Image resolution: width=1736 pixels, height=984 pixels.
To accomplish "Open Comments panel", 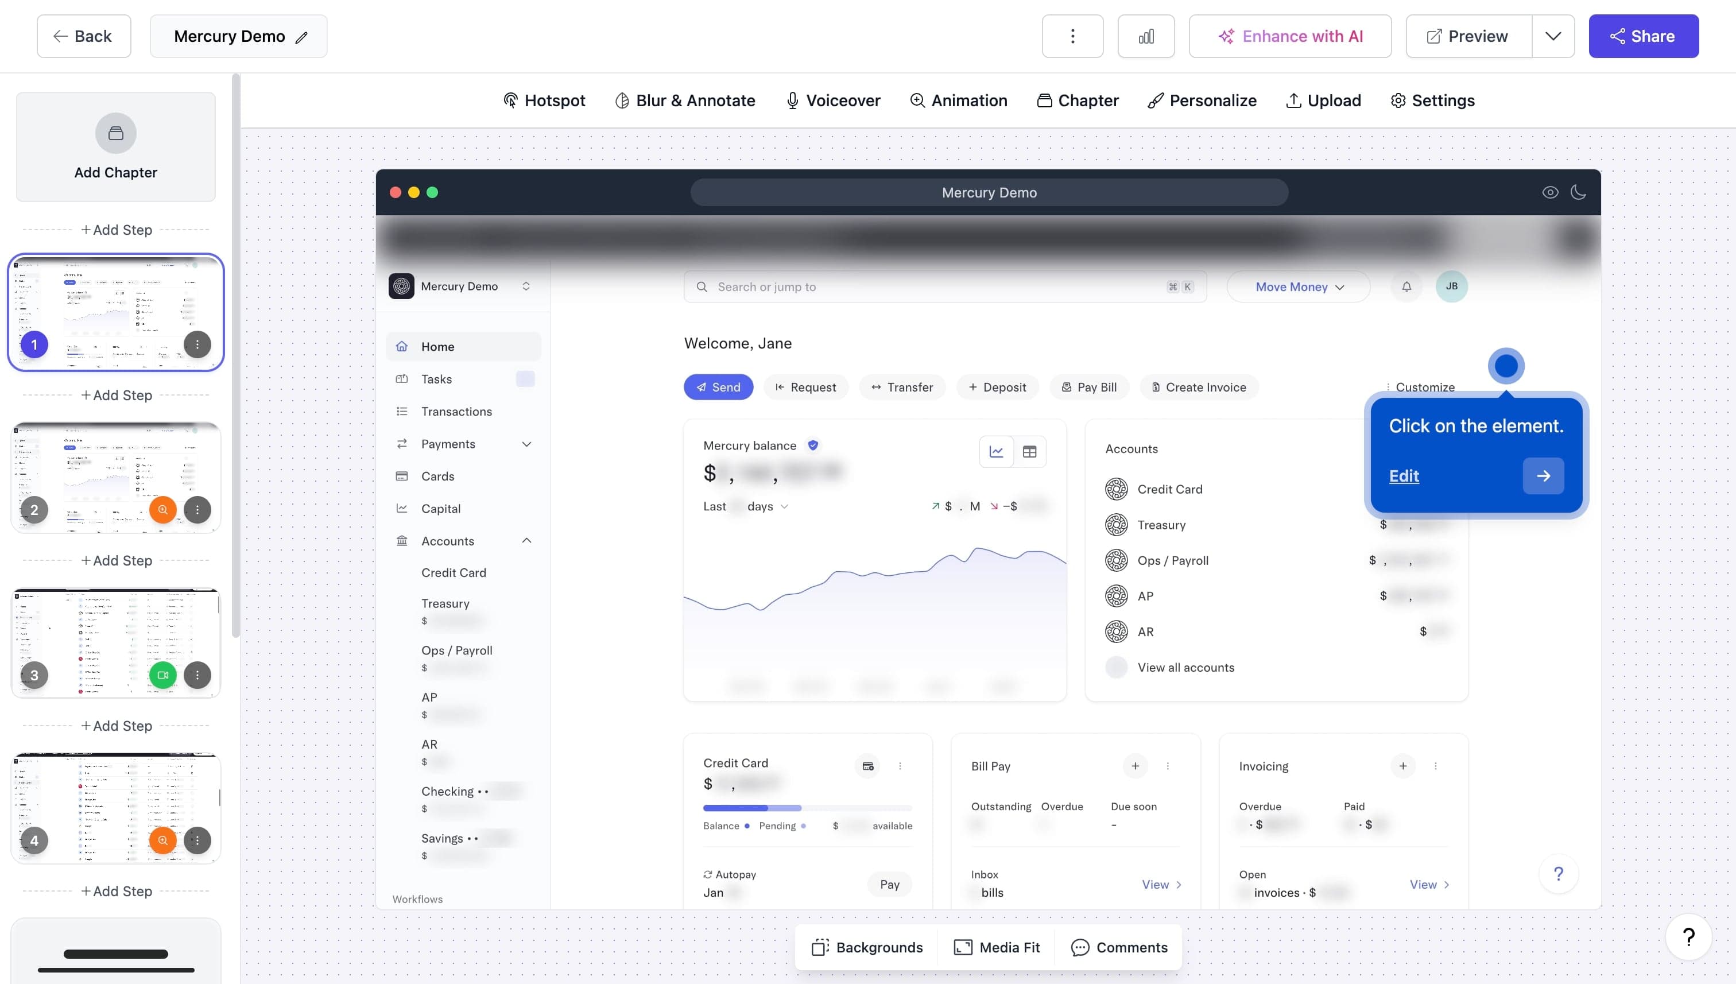I will (x=1119, y=947).
